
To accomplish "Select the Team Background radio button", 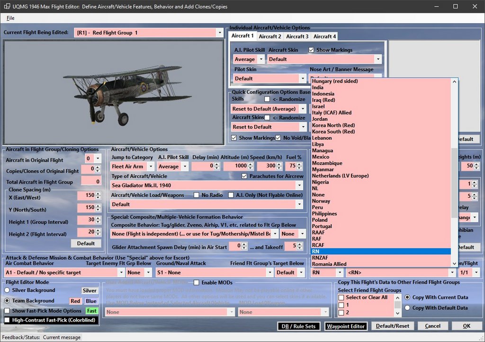I will (x=7, y=300).
